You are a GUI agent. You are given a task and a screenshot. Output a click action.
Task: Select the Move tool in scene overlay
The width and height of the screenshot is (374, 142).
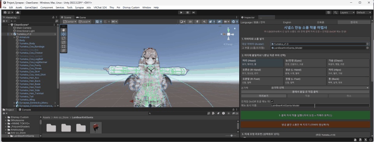[x=64, y=34]
